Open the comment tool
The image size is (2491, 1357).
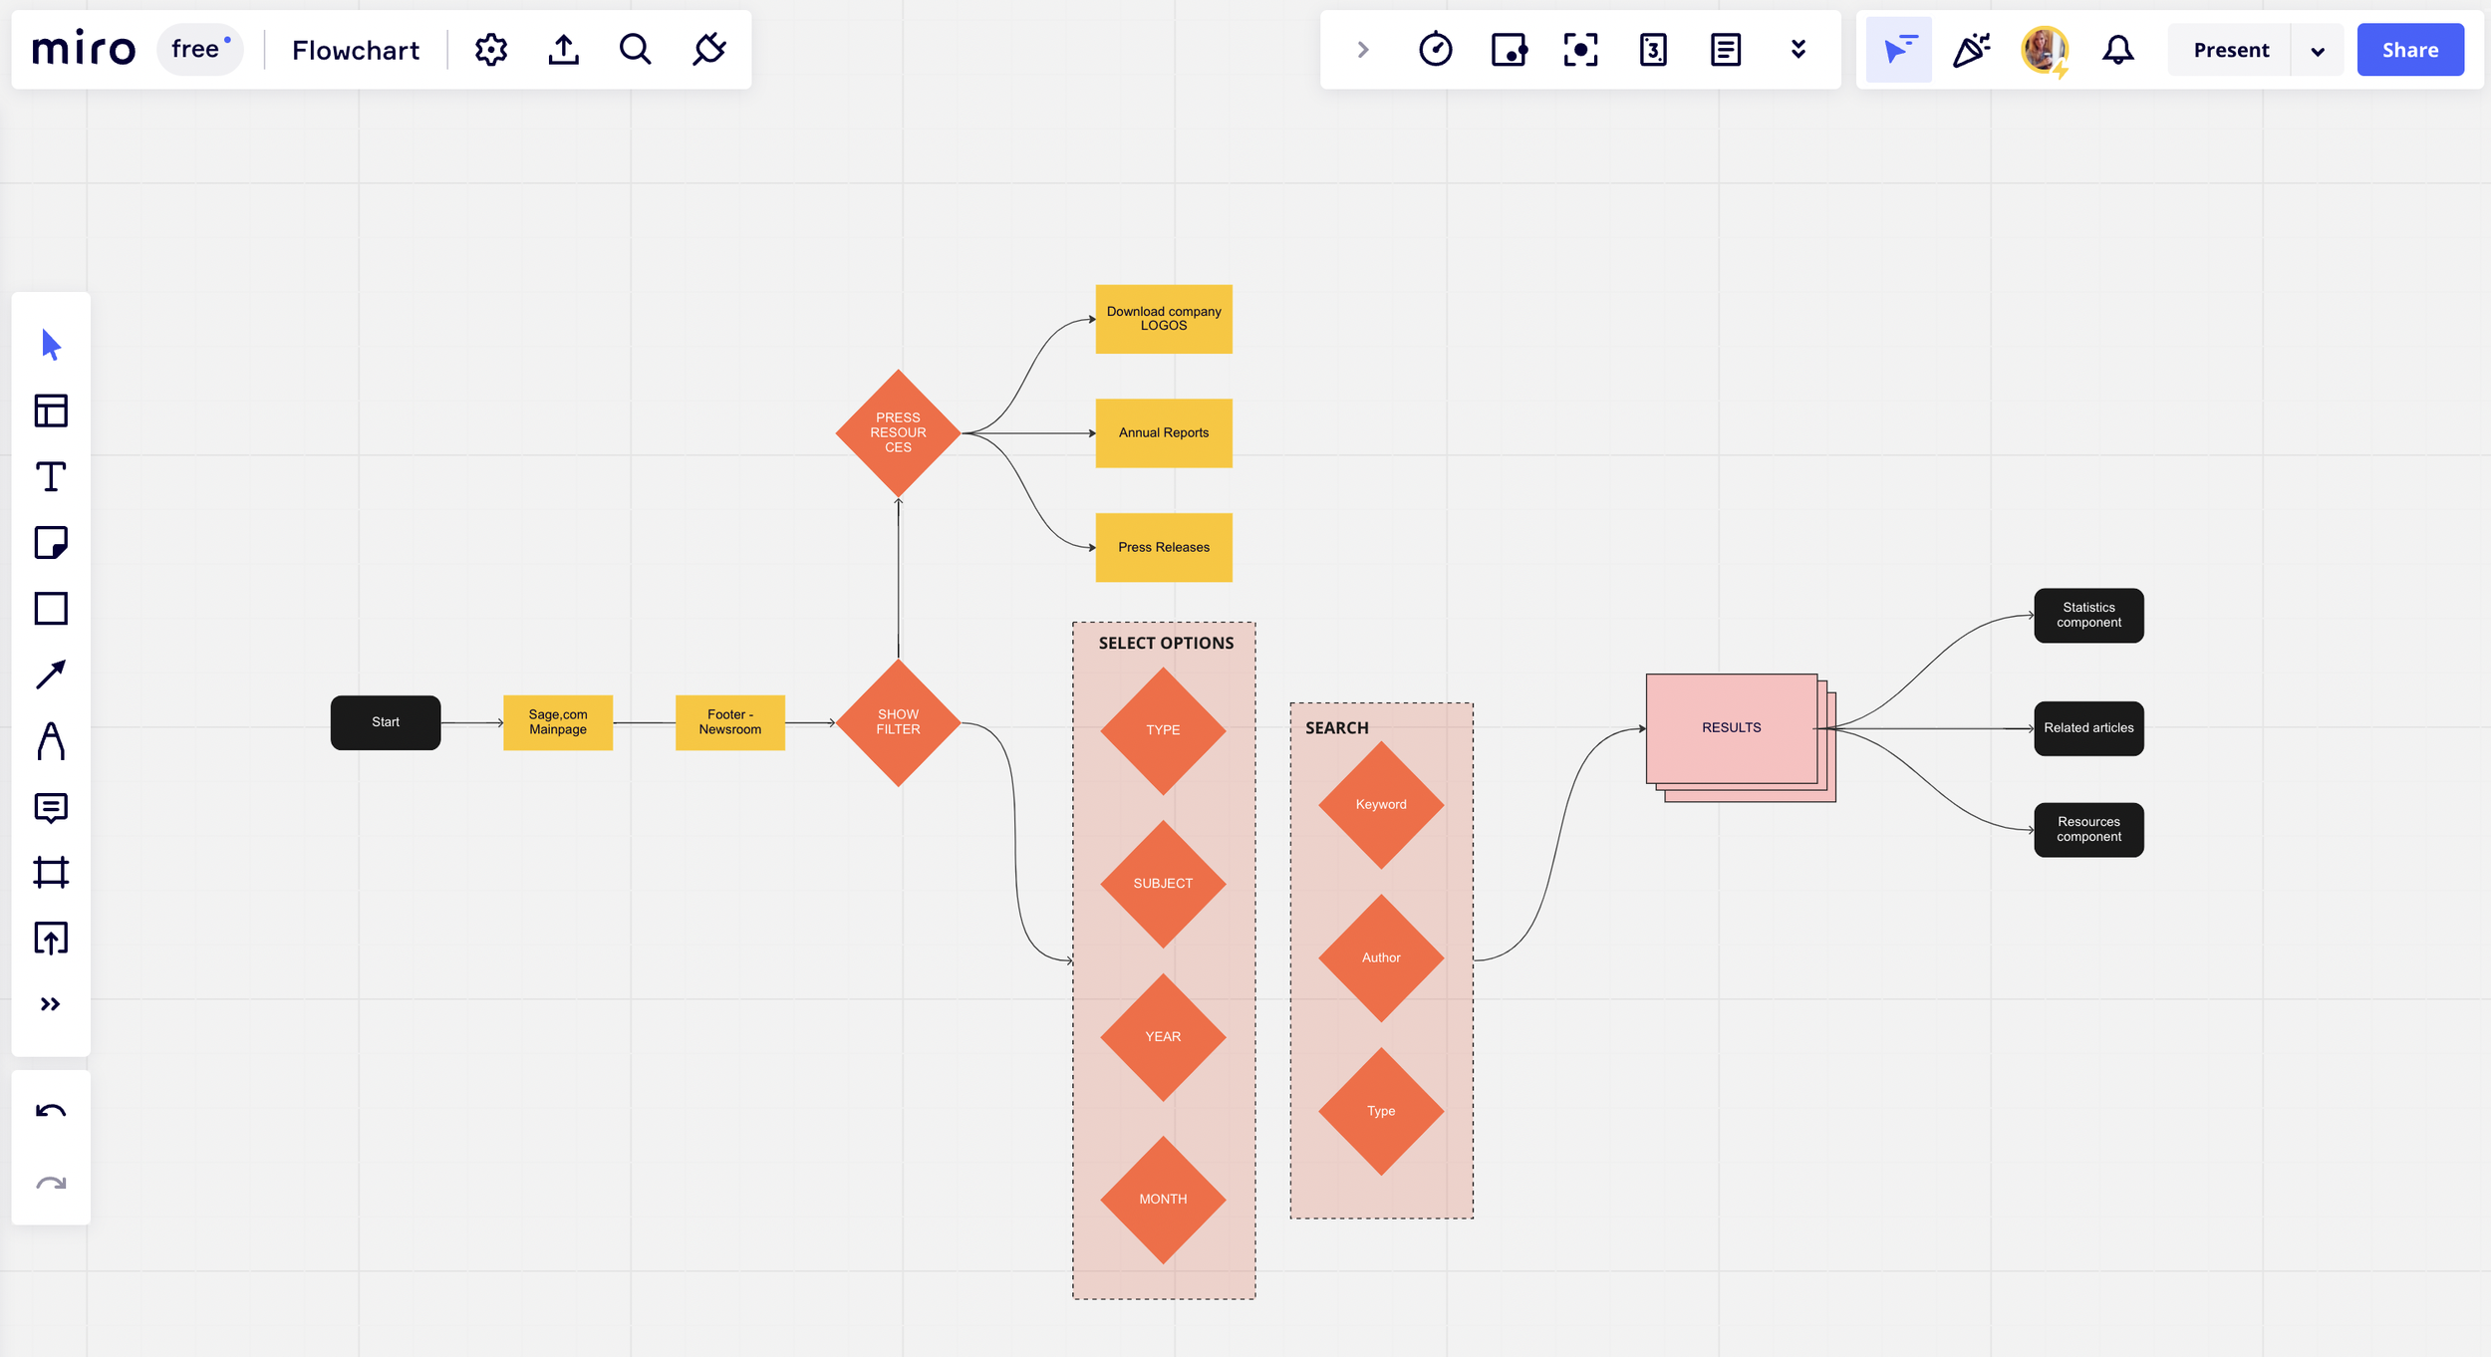pyautogui.click(x=51, y=807)
